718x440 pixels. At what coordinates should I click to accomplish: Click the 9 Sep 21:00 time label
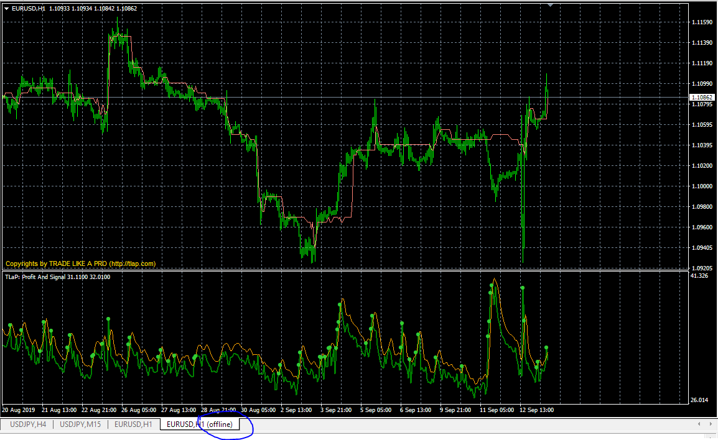click(455, 410)
